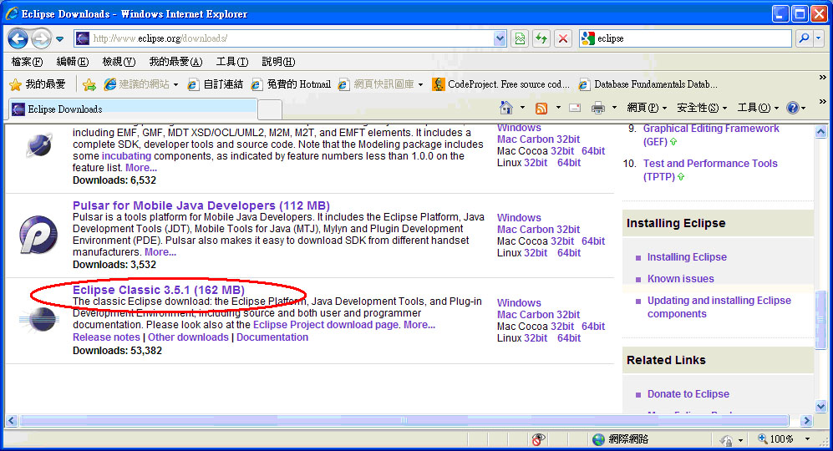Open the address bar URL history dropdown
Viewport: 833px width, 451px height.
(500, 38)
